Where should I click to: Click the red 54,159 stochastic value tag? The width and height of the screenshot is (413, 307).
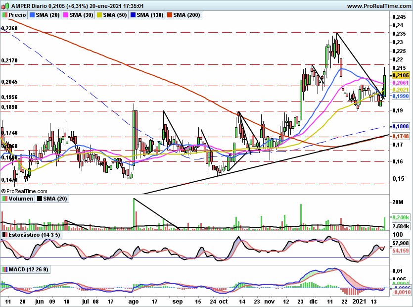[401, 251]
